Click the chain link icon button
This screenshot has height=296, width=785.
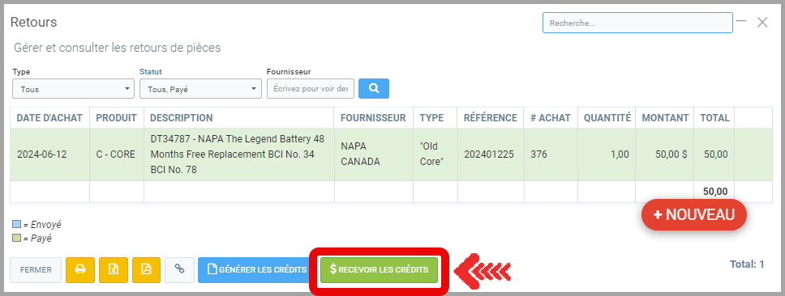[x=179, y=270]
